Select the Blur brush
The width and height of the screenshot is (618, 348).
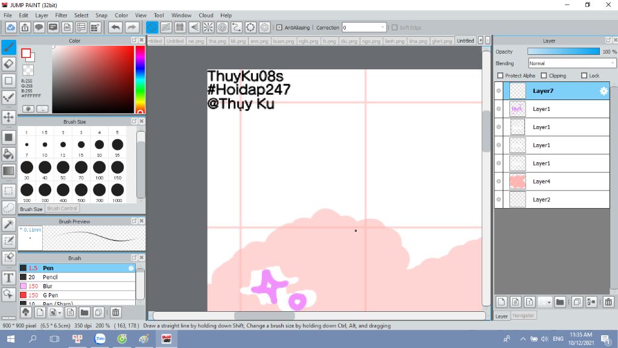coord(77,286)
